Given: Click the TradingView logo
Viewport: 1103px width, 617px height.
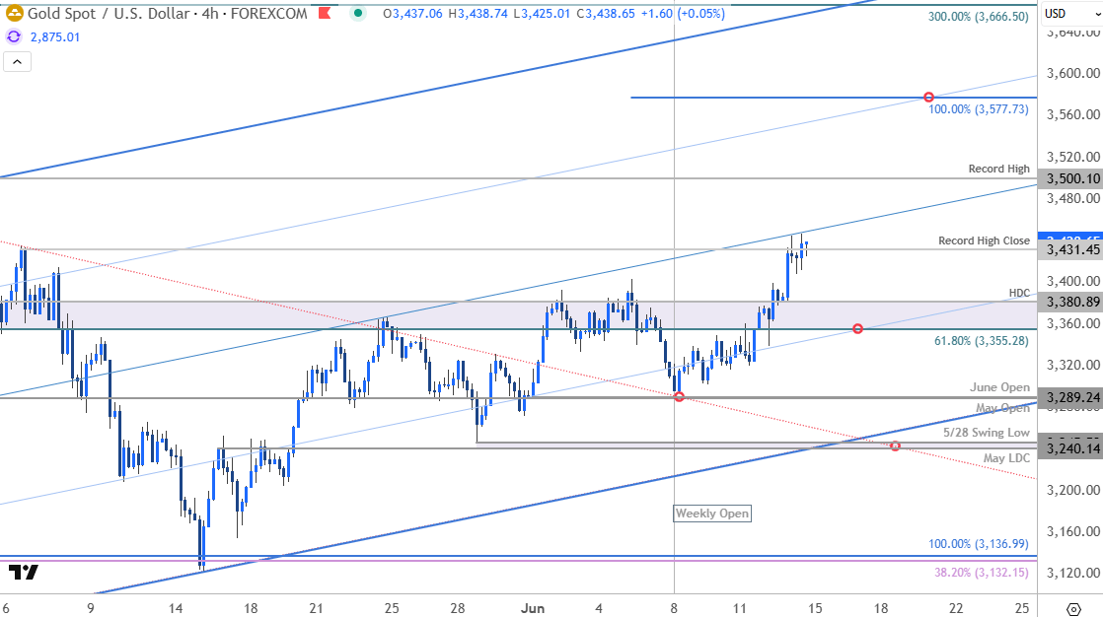Looking at the screenshot, I should click(24, 572).
